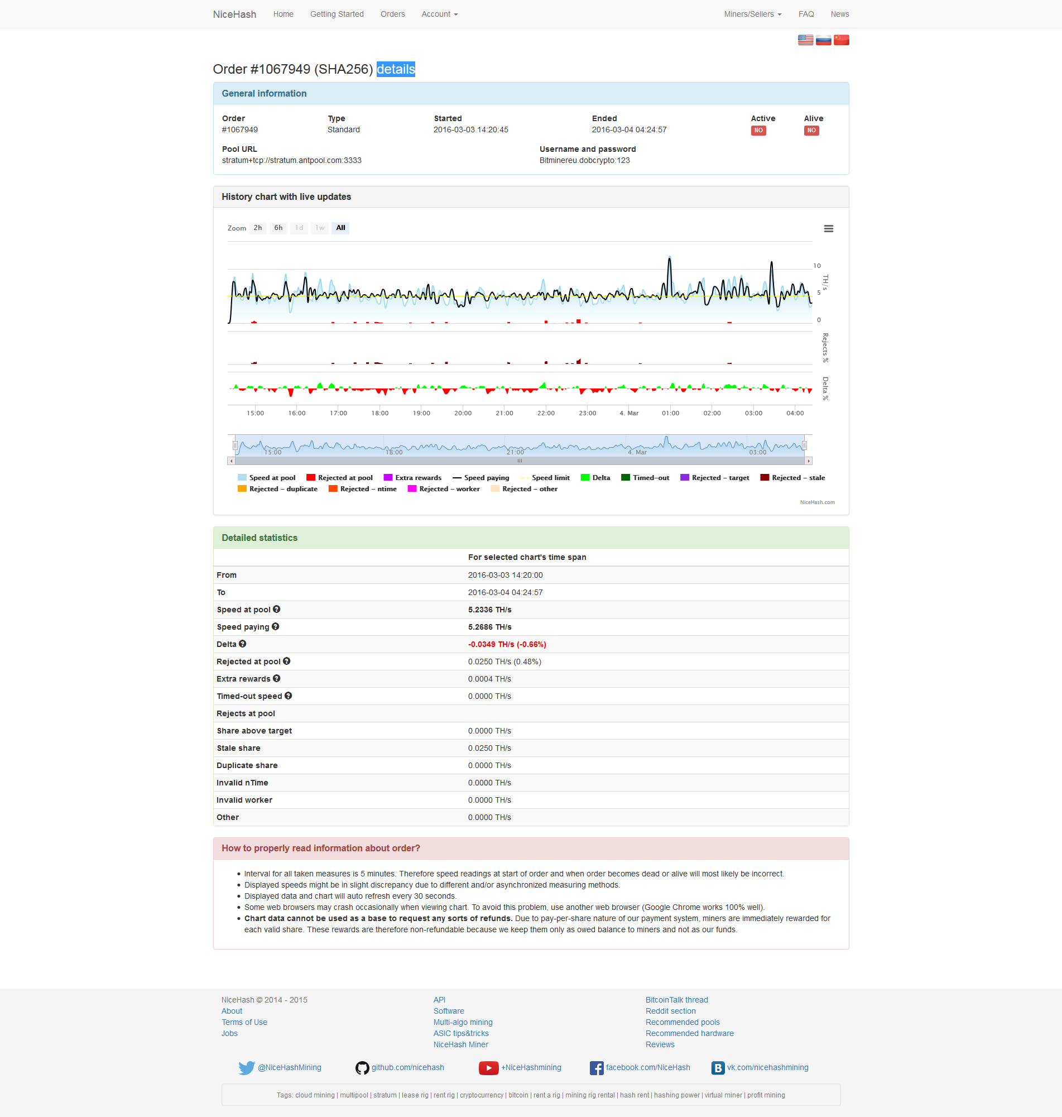Select the Russian flag language icon

pos(823,40)
